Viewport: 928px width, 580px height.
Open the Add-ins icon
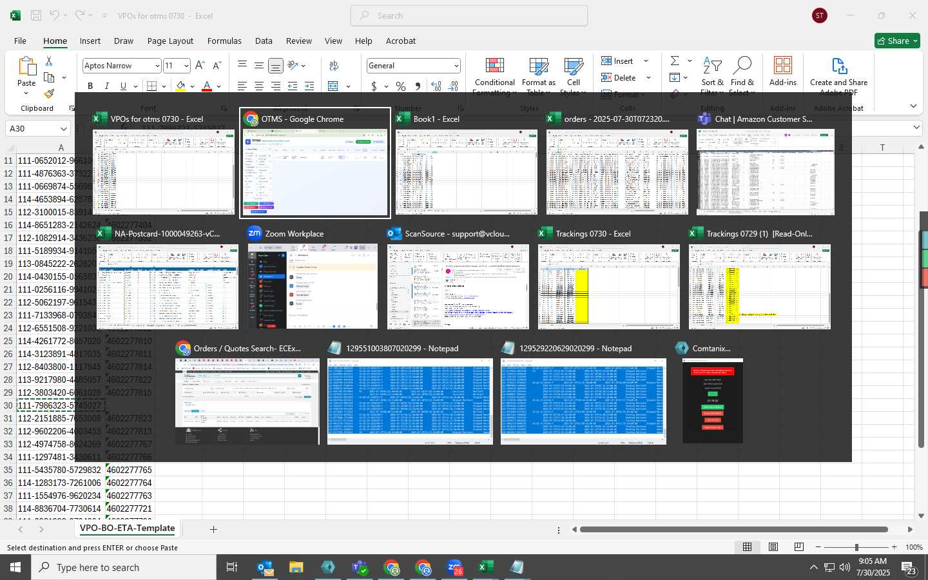tap(782, 65)
